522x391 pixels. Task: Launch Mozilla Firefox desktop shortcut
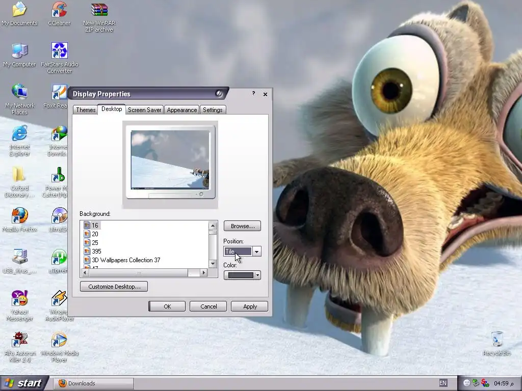[19, 220]
